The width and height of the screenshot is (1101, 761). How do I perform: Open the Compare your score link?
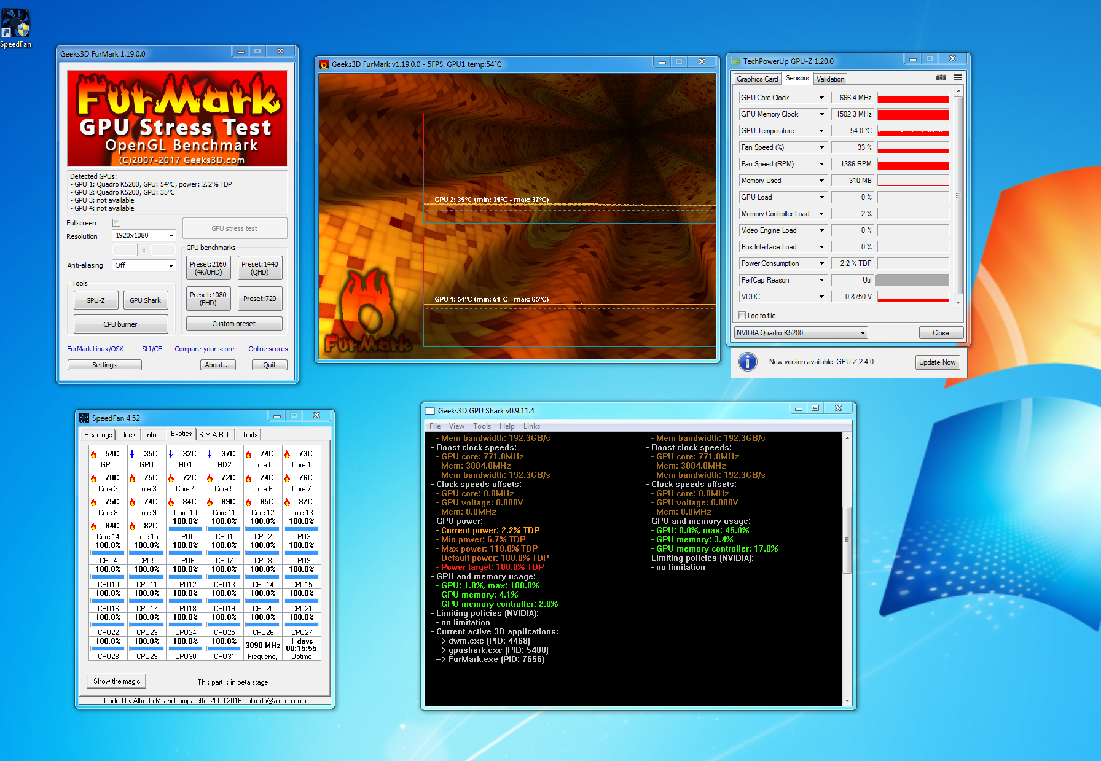(x=205, y=349)
